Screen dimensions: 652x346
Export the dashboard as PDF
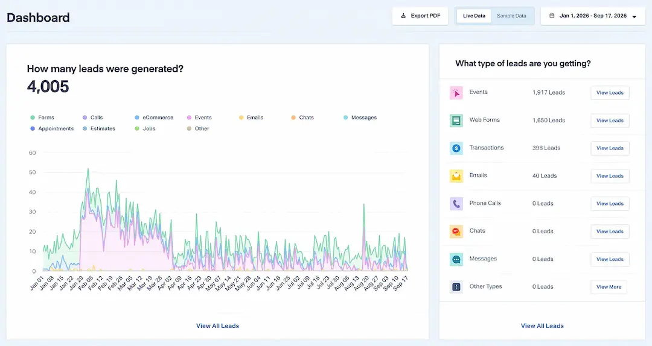420,16
